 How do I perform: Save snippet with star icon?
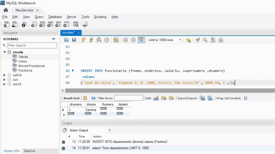[188, 40]
